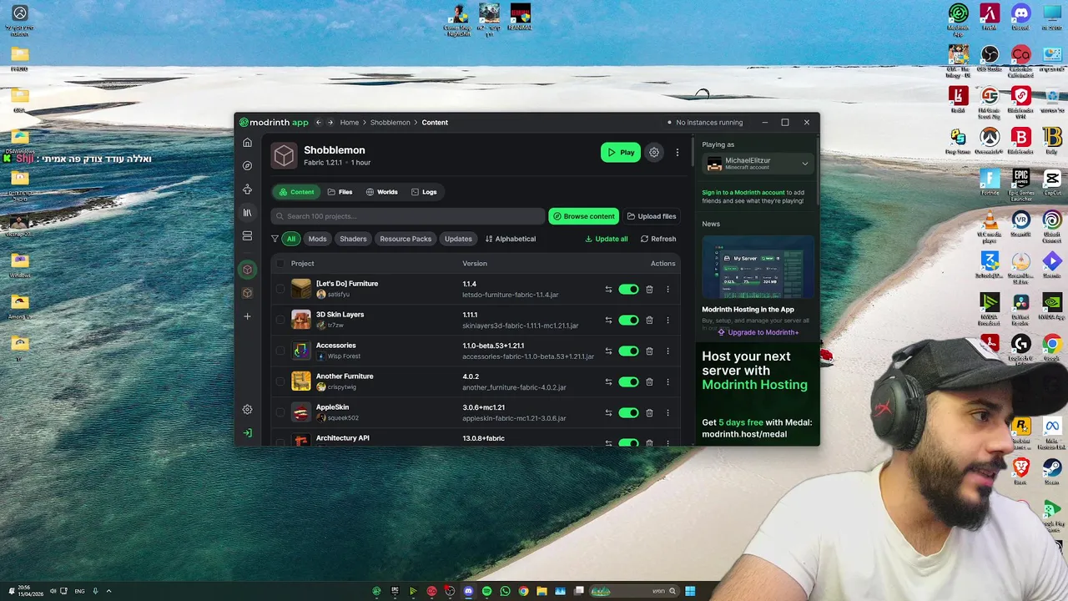Screen dimensions: 1068x601
Task: Filter list by Mods
Action: point(318,239)
